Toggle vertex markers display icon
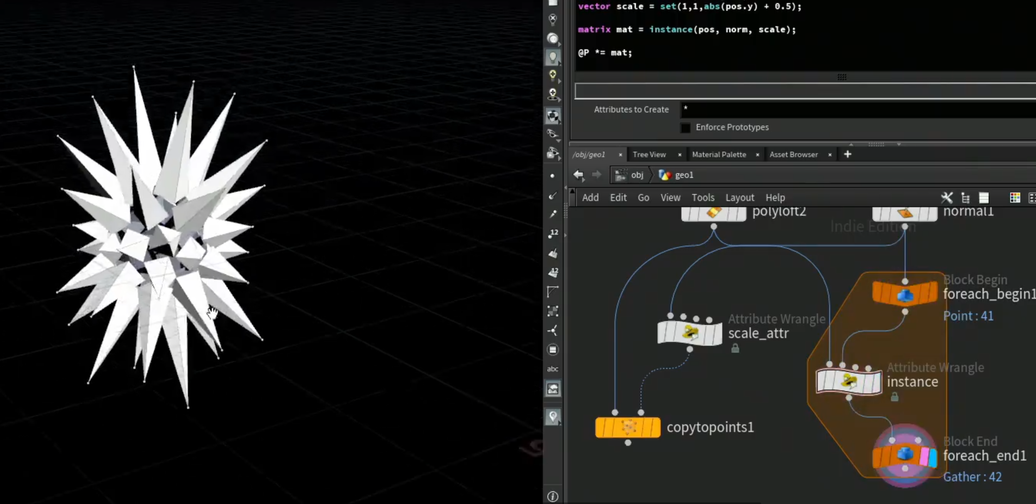The image size is (1036, 504). pos(553,311)
